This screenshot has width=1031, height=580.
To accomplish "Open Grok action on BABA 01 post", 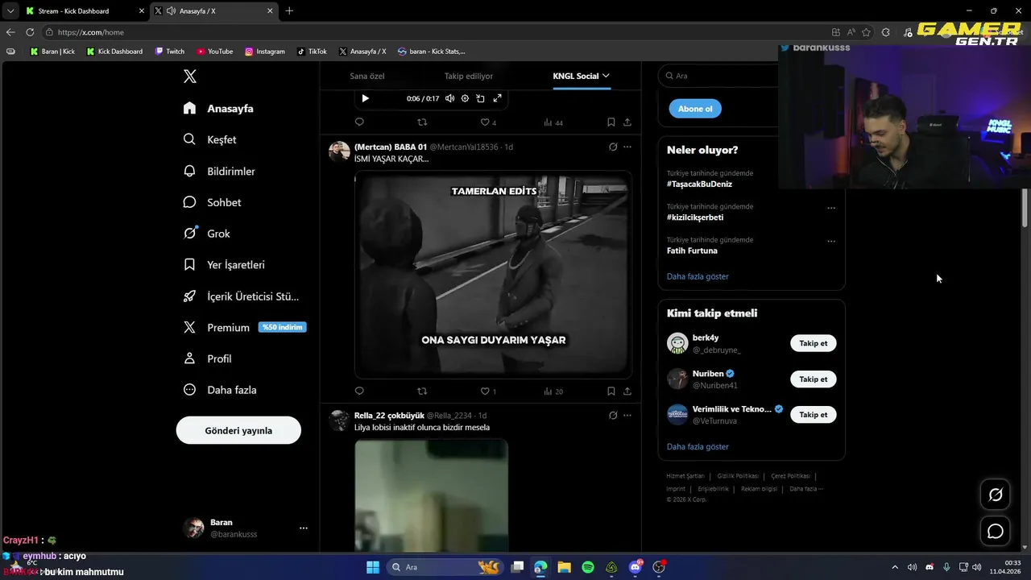I will pos(613,147).
